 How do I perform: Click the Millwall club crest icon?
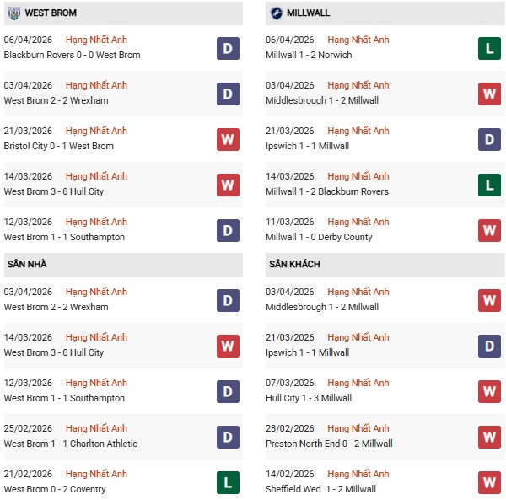coord(277,13)
